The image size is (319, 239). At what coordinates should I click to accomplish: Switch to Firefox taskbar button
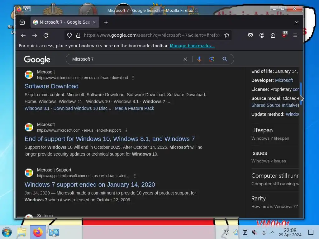tap(38, 232)
